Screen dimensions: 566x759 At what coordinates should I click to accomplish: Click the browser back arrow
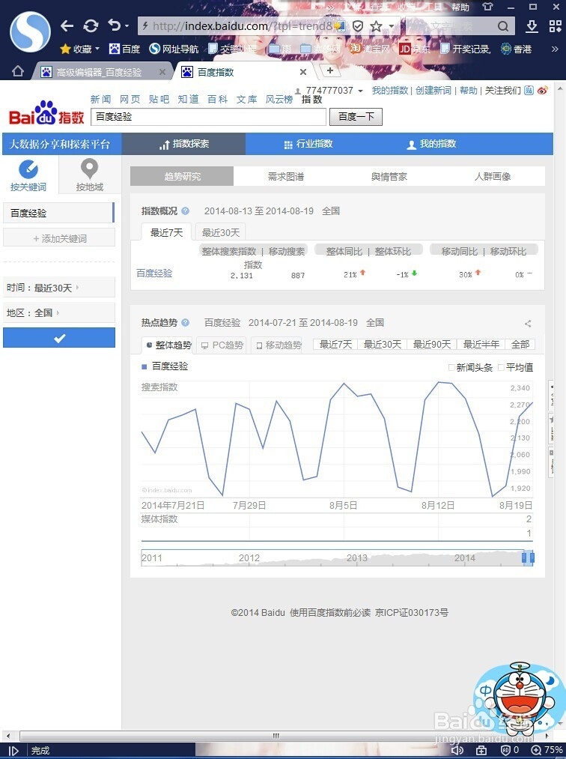click(x=67, y=25)
